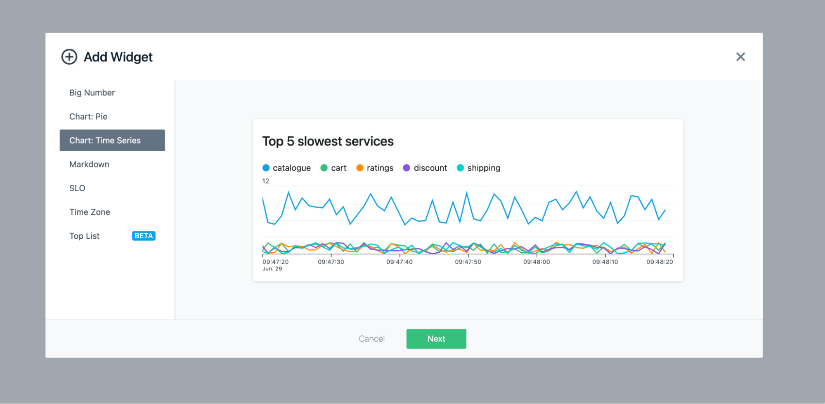Toggle the cart series green legend dot
Viewport: 825px width, 404px height.
(324, 168)
